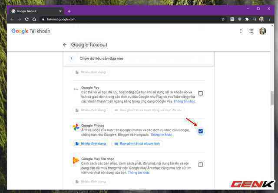This screenshot has width=278, height=193.
Task: Open the extensions puzzle icon
Action: [x=247, y=19]
